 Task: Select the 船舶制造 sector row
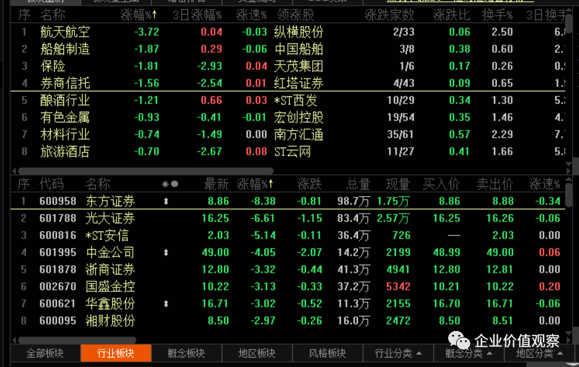pos(288,49)
